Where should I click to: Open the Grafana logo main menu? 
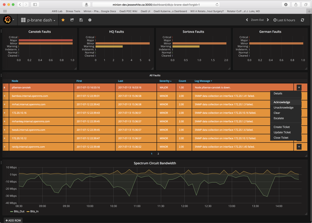7,20
